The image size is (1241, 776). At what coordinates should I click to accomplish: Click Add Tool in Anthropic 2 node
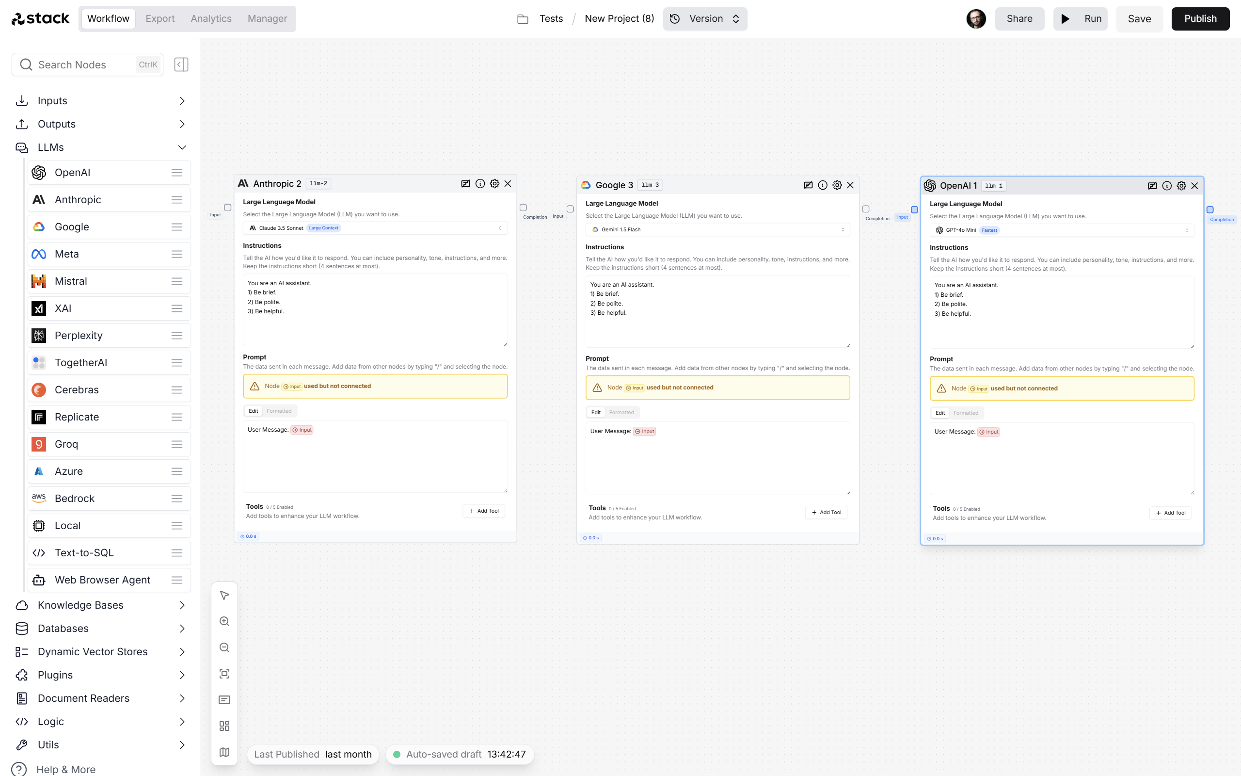click(483, 511)
